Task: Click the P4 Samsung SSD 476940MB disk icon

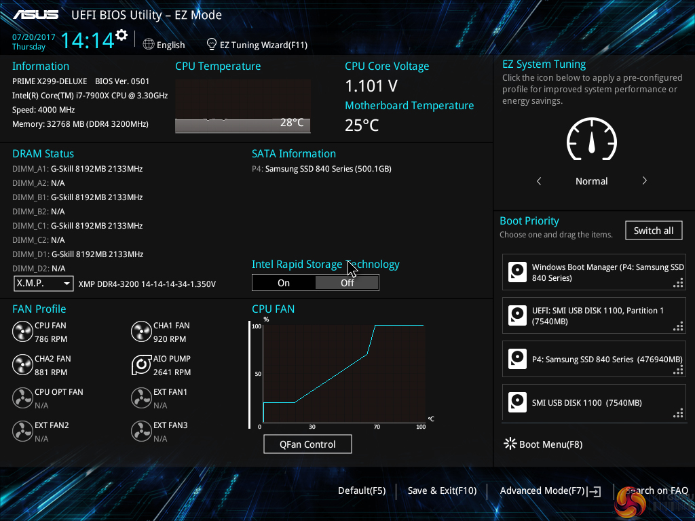Action: [517, 359]
